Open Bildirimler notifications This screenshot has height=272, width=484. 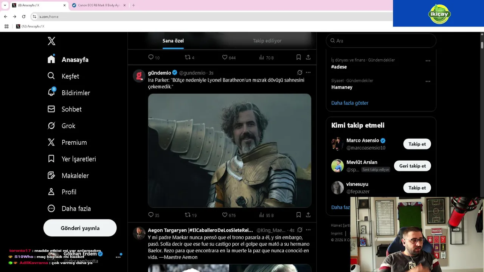coord(69,93)
